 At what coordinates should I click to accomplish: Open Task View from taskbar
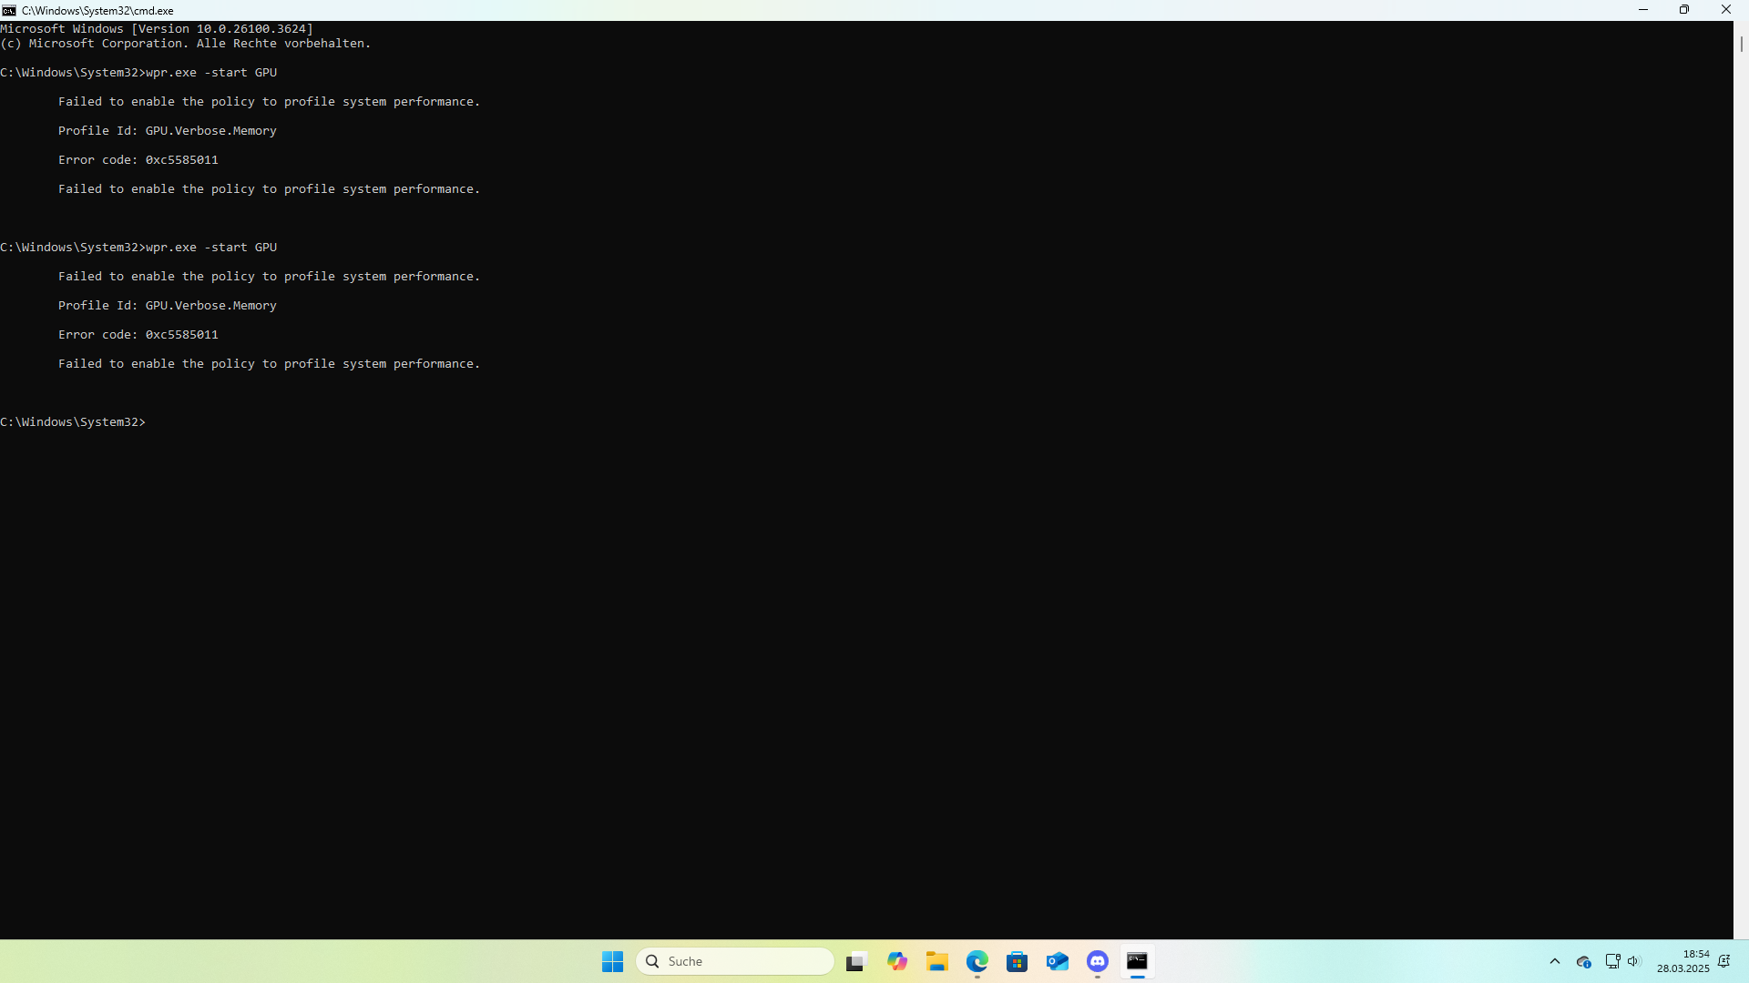pyautogui.click(x=856, y=961)
